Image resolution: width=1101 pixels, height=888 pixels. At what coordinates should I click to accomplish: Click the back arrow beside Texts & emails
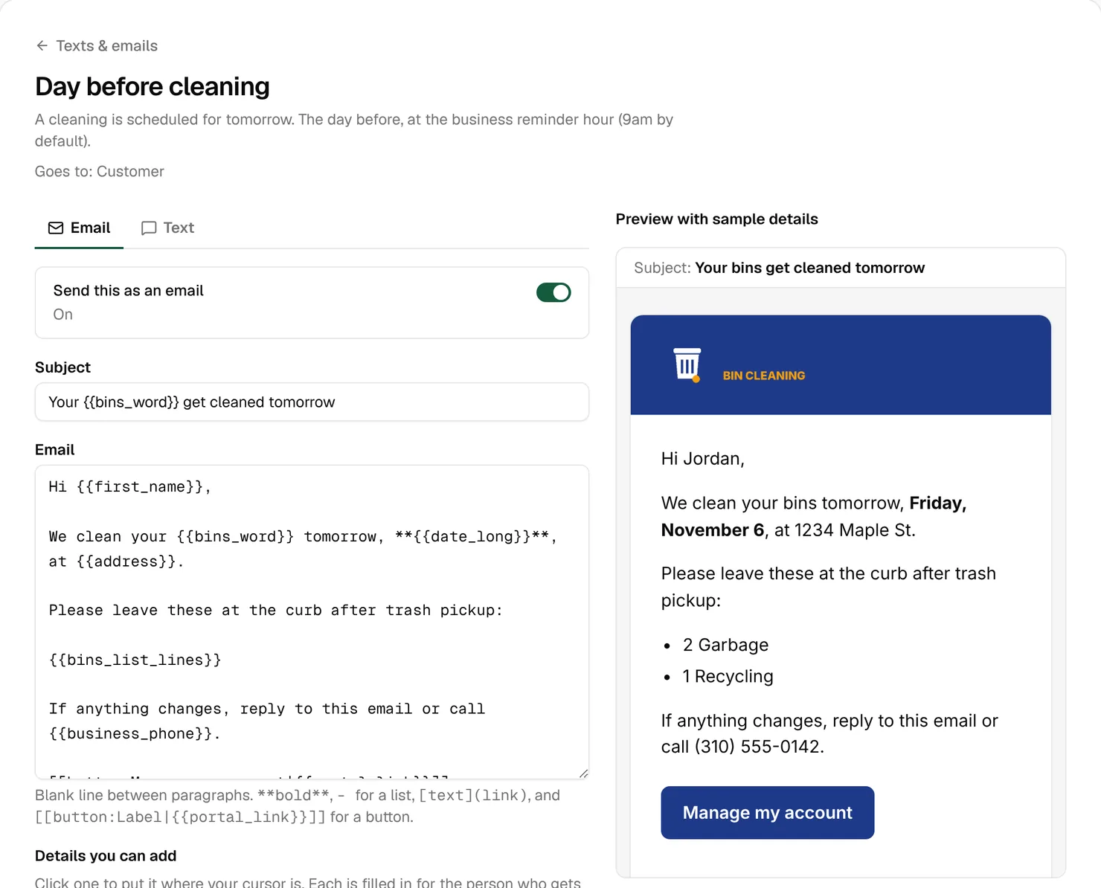coord(42,46)
